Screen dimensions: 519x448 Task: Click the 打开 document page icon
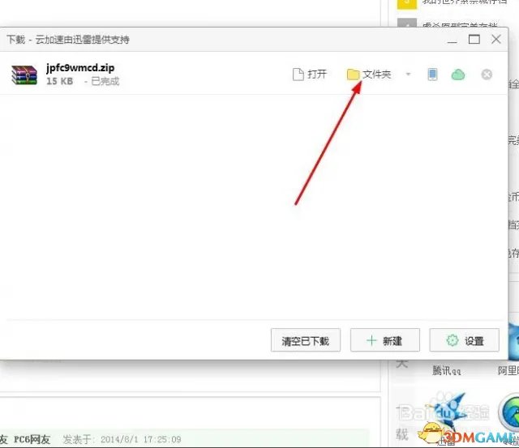point(298,75)
